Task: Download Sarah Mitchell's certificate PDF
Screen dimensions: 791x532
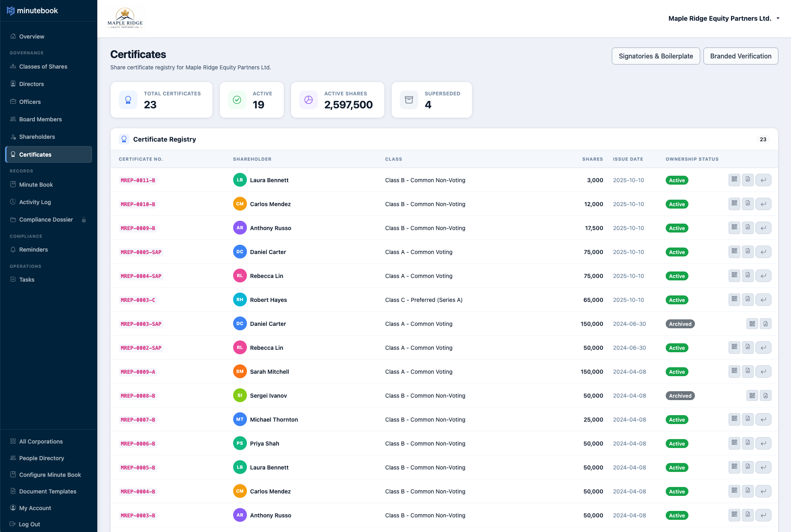Action: tap(748, 371)
